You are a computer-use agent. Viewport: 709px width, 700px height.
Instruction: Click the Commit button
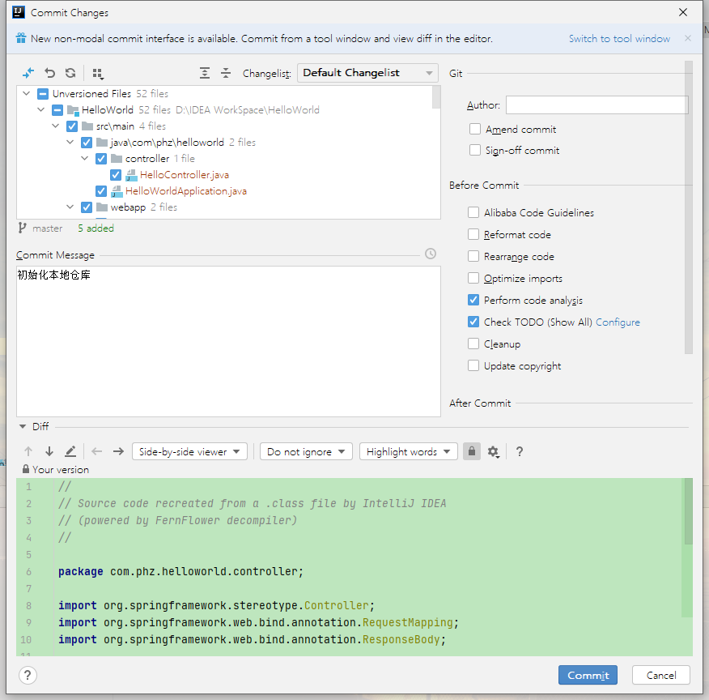point(588,675)
